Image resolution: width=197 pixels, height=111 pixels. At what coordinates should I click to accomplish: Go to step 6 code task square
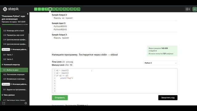54,9
